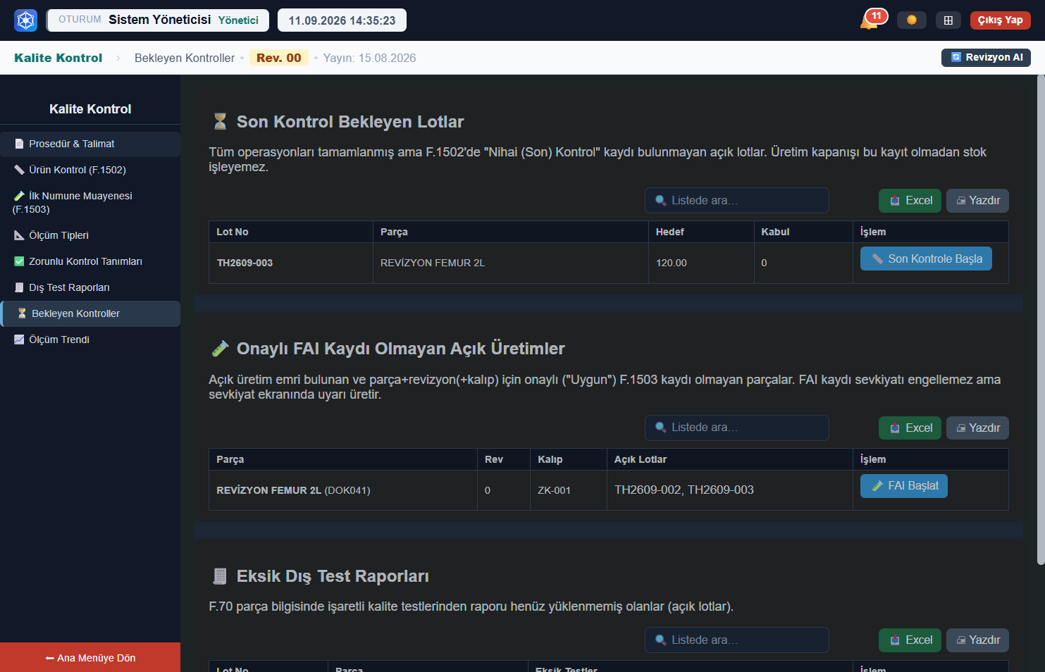The height and width of the screenshot is (672, 1045).
Task: Log out with Çıkış Yap button
Action: [x=1000, y=20]
